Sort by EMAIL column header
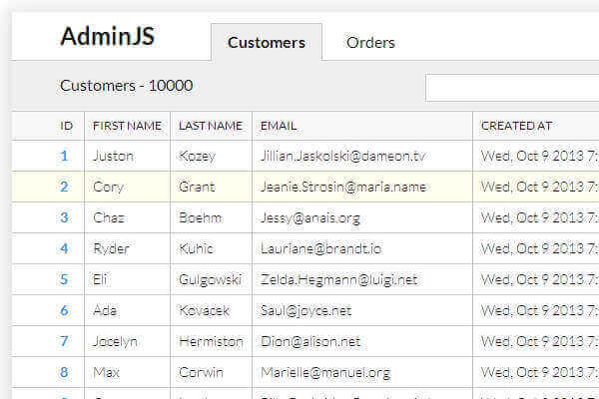 point(279,126)
